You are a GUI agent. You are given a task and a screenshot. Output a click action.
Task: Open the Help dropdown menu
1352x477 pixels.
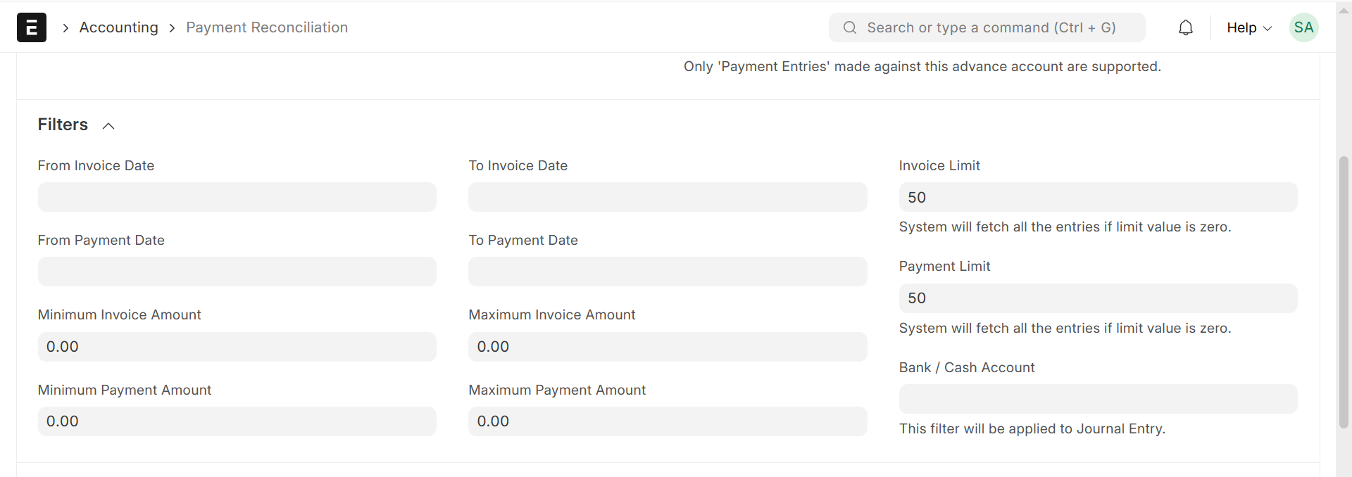pos(1248,27)
